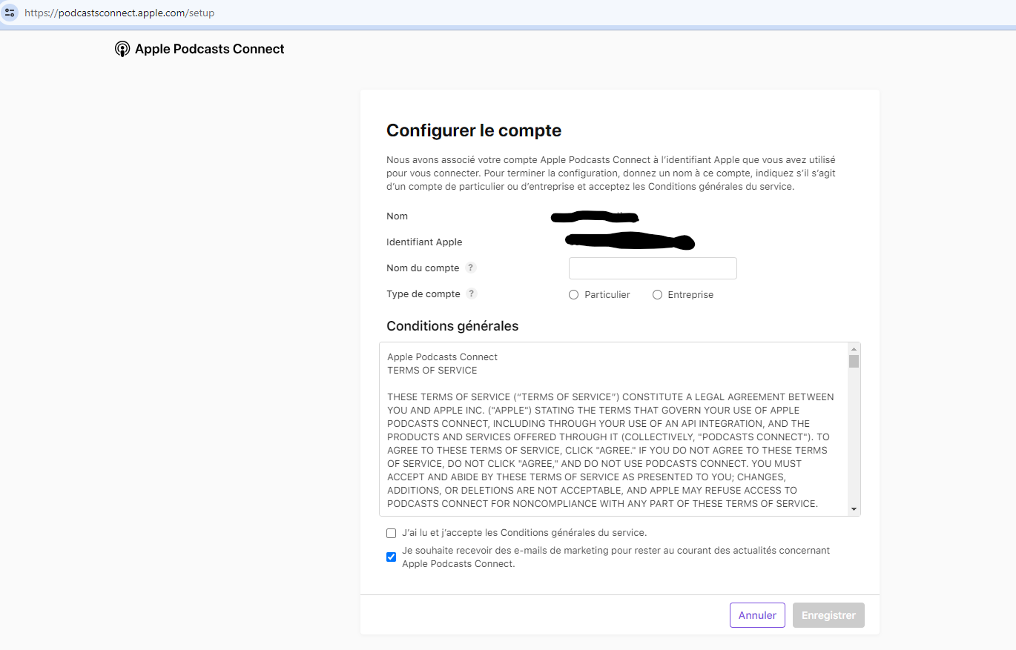Image resolution: width=1016 pixels, height=650 pixels.
Task: Click the Enregistrer button
Action: pyautogui.click(x=828, y=615)
